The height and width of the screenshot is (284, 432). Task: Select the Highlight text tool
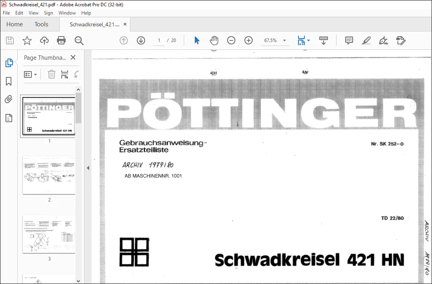tap(366, 40)
